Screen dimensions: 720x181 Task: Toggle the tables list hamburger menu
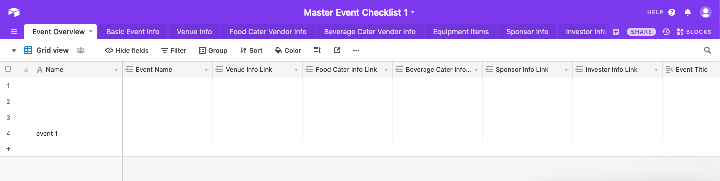click(14, 32)
